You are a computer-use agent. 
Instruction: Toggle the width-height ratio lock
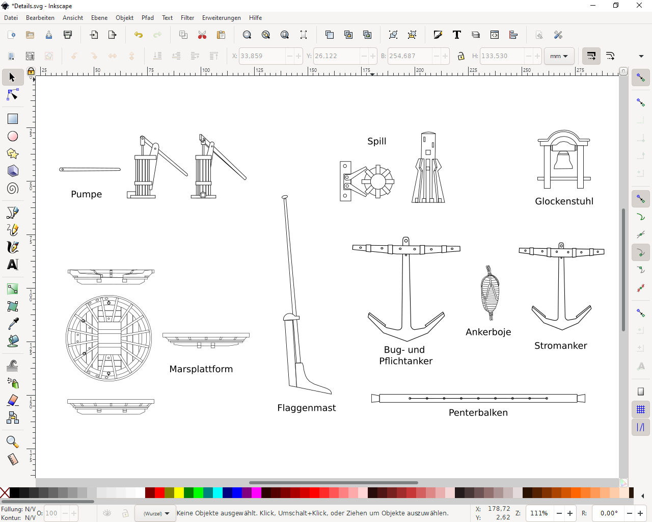(x=461, y=56)
